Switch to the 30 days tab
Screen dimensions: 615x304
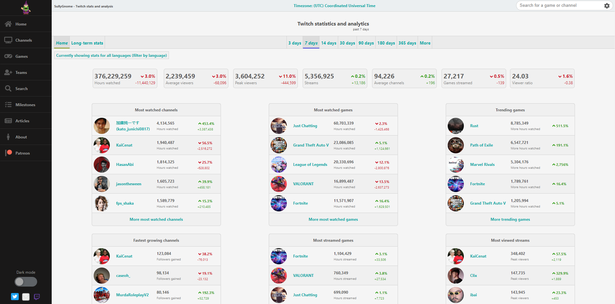(347, 43)
